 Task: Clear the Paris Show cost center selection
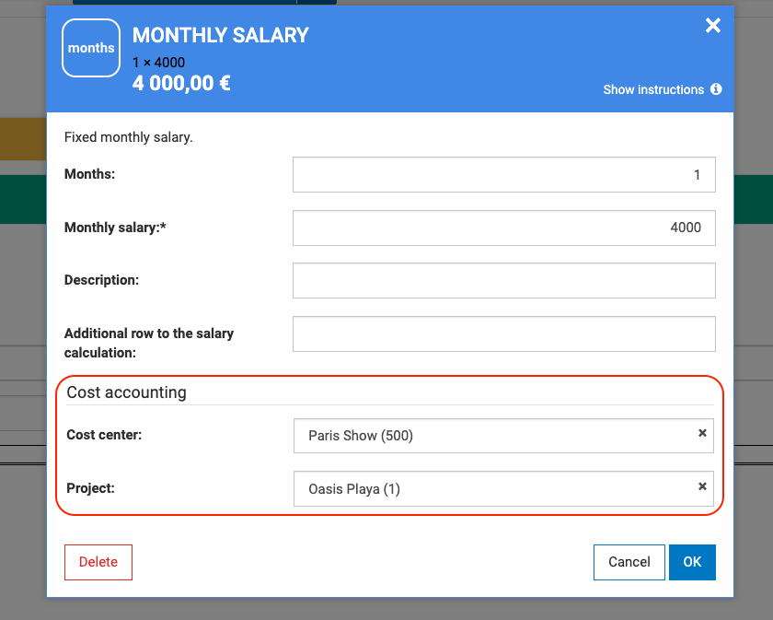[702, 433]
